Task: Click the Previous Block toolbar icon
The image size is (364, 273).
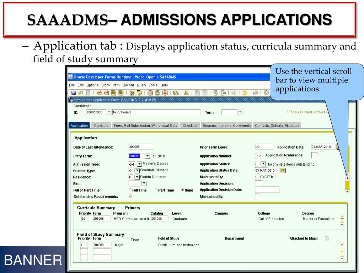Action: coord(132,93)
